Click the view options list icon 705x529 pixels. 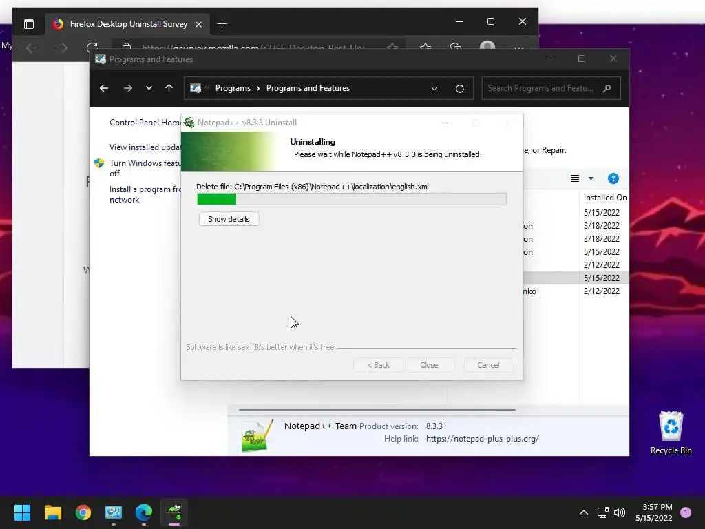[575, 178]
